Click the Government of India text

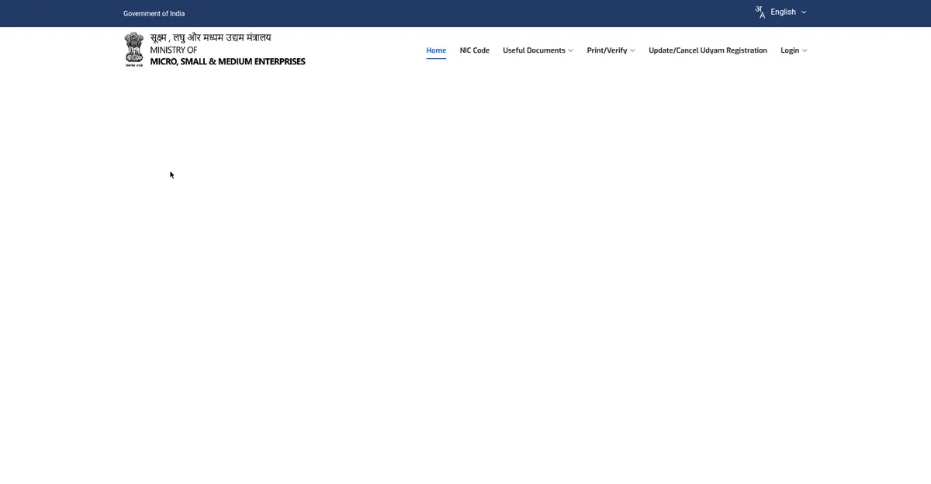click(154, 13)
